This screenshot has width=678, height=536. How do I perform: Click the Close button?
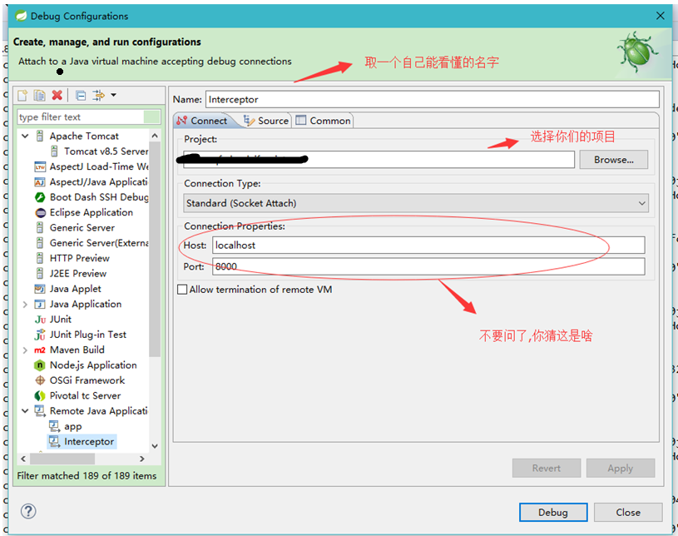click(628, 512)
